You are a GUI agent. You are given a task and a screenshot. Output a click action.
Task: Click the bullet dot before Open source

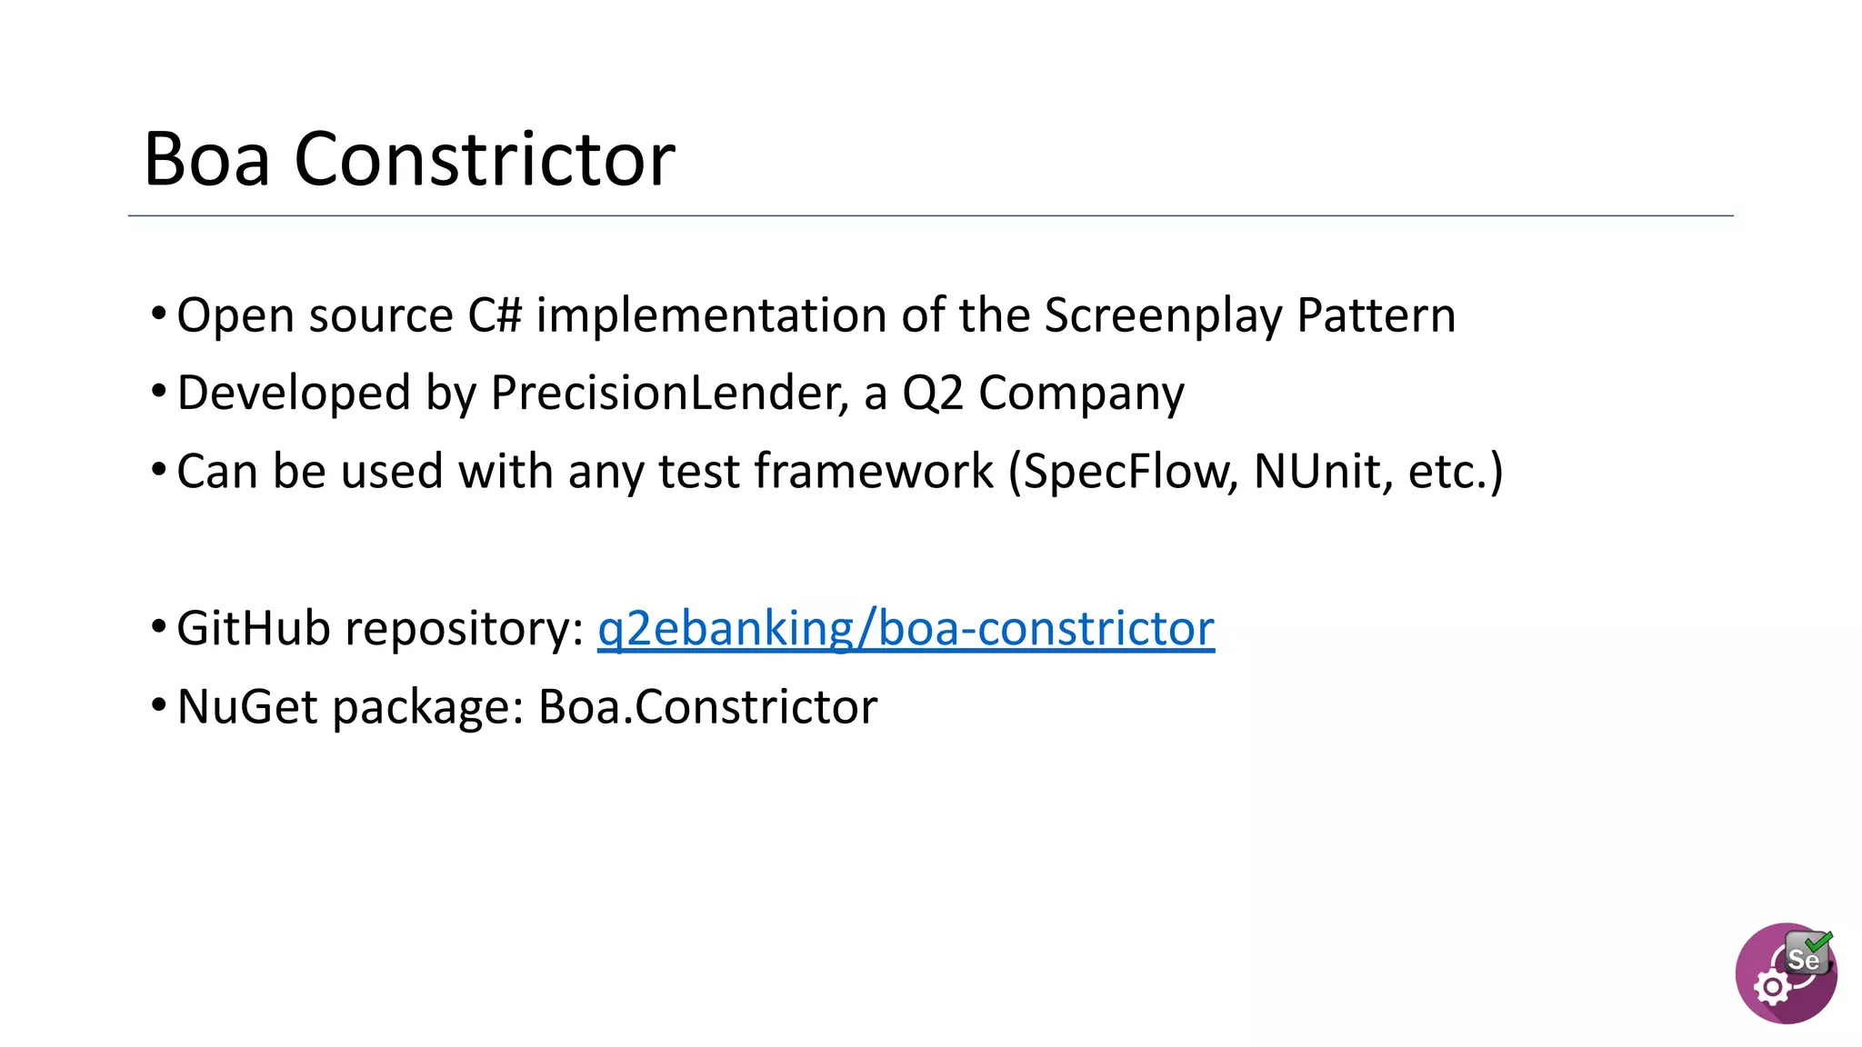coord(158,314)
